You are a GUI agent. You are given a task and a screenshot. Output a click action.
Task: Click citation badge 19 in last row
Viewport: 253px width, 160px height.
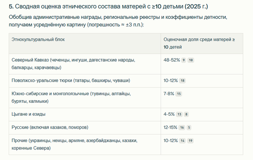(x=190, y=141)
